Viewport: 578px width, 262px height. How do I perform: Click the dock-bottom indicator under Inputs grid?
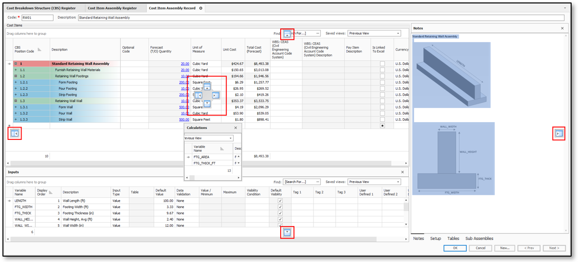coord(287,233)
